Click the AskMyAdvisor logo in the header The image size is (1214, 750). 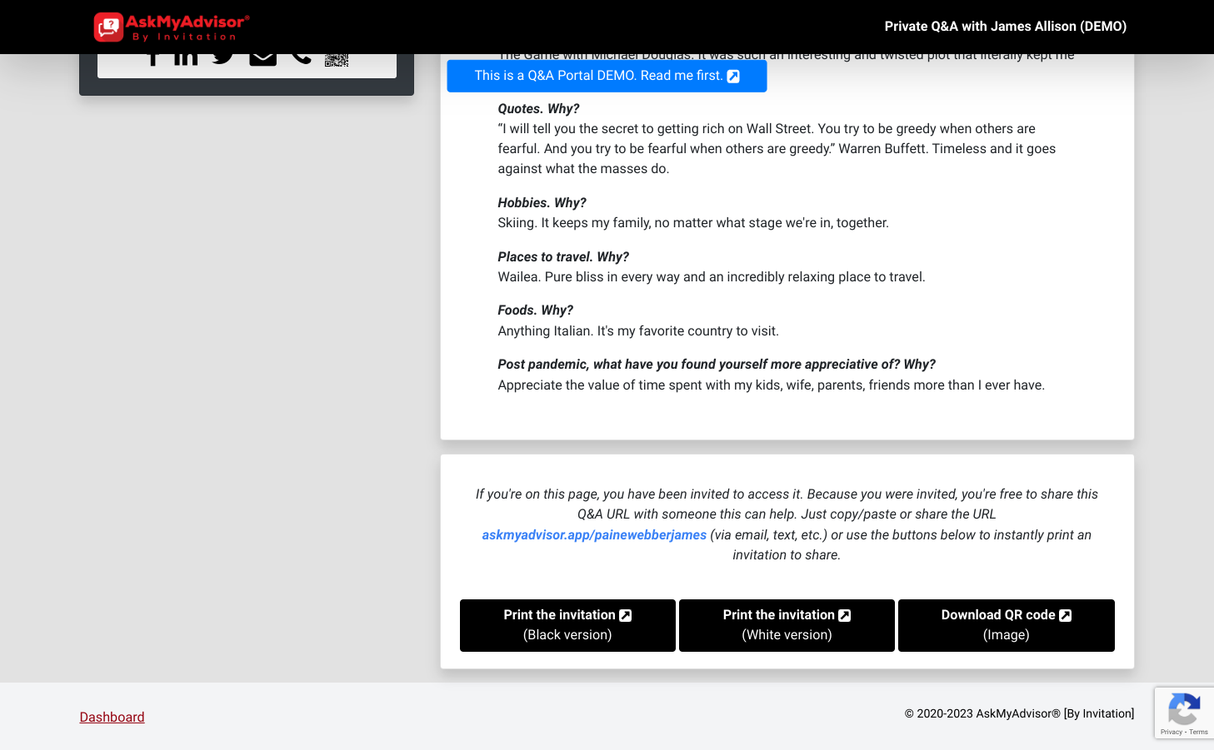pyautogui.click(x=172, y=27)
